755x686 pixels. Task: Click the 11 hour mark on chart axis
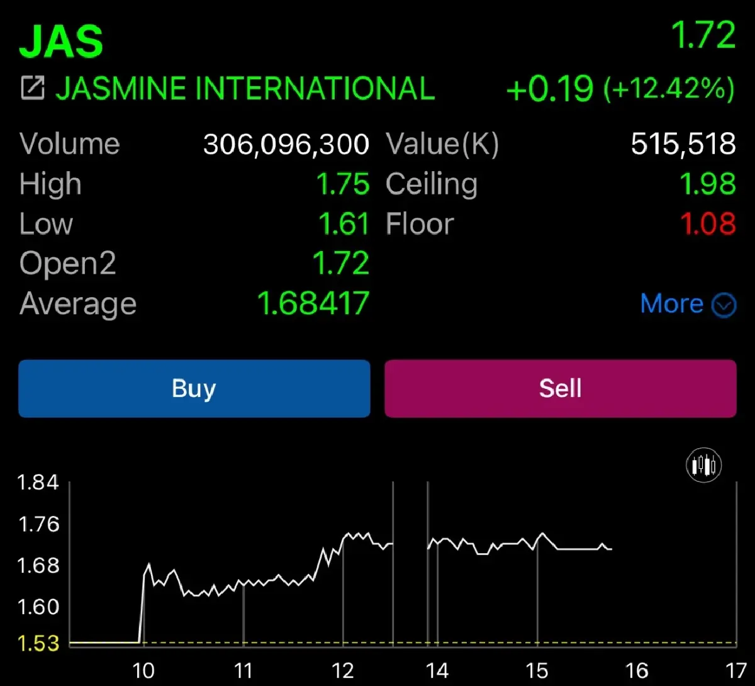click(243, 671)
